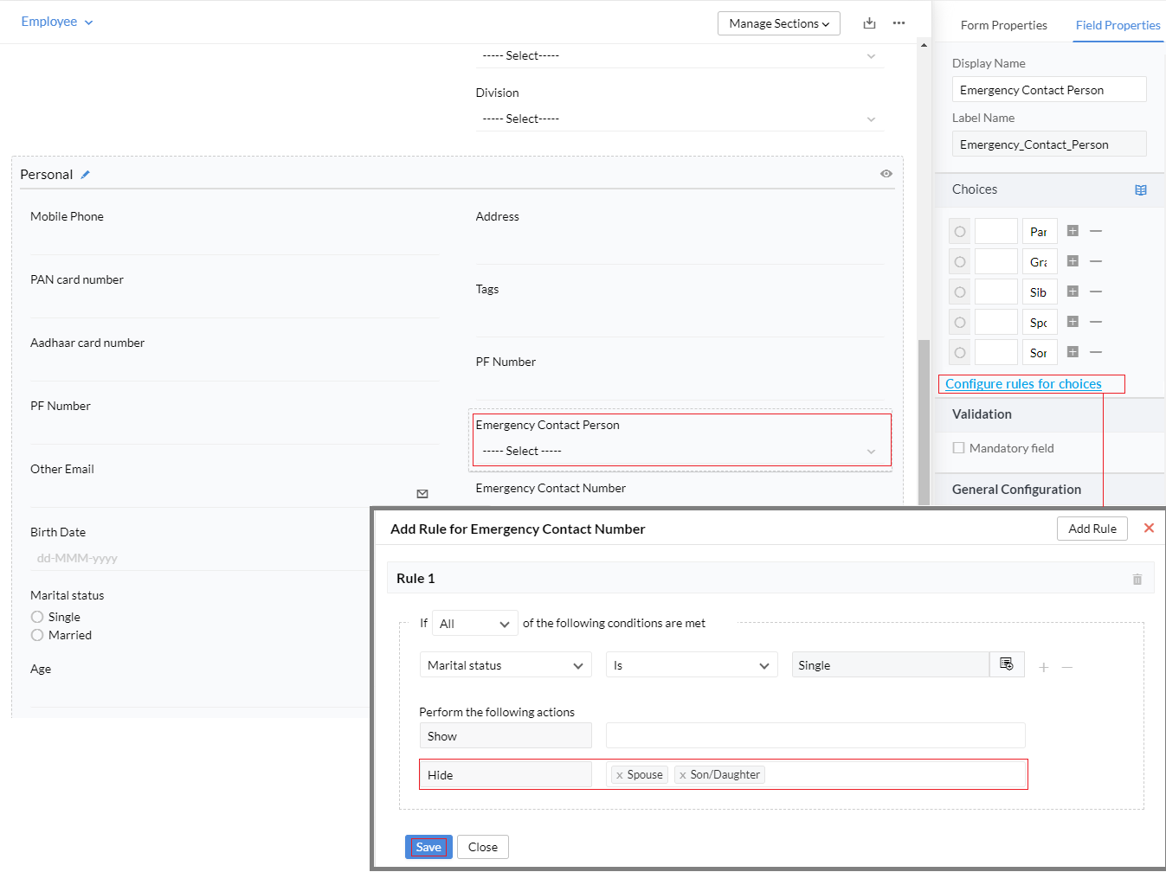
Task: Click the Validation section header
Action: coord(1049,414)
